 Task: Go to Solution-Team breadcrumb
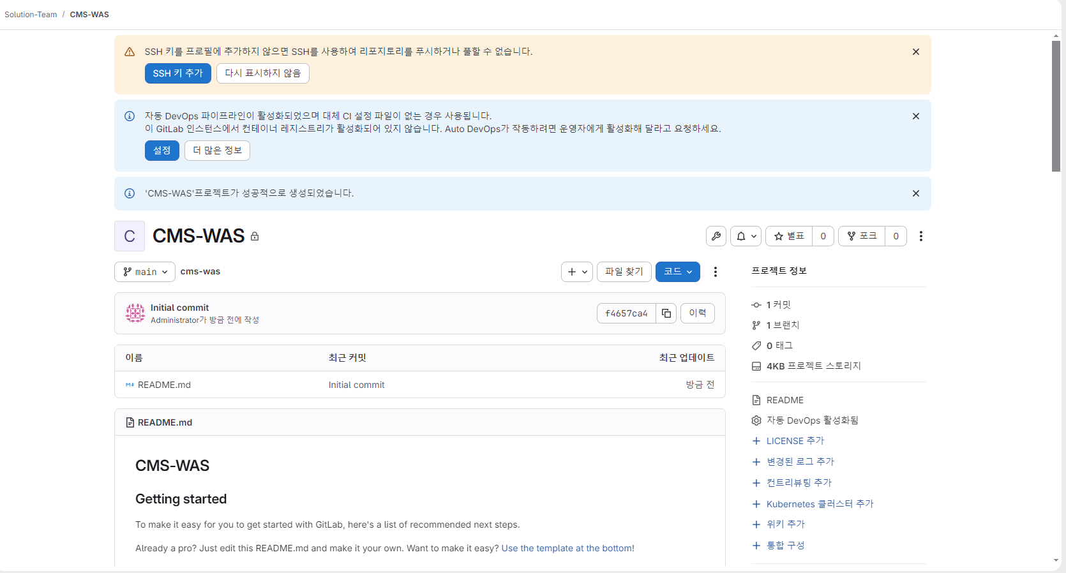(31, 15)
